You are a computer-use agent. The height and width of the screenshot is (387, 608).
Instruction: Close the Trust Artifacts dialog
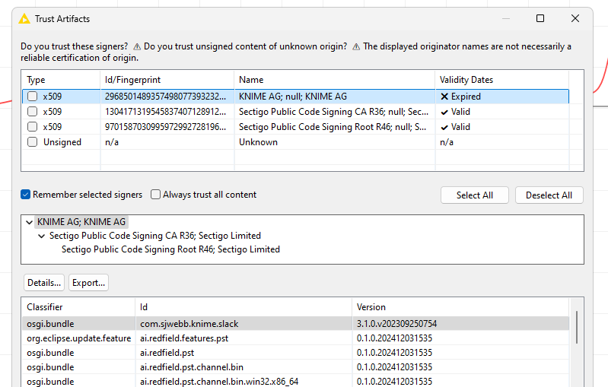pyautogui.click(x=575, y=18)
